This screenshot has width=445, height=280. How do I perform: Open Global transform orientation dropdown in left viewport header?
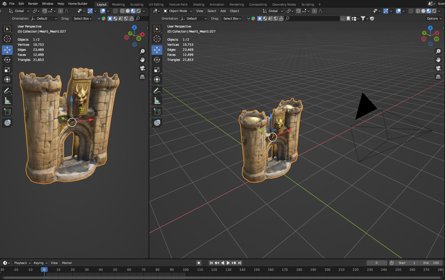click(19, 11)
